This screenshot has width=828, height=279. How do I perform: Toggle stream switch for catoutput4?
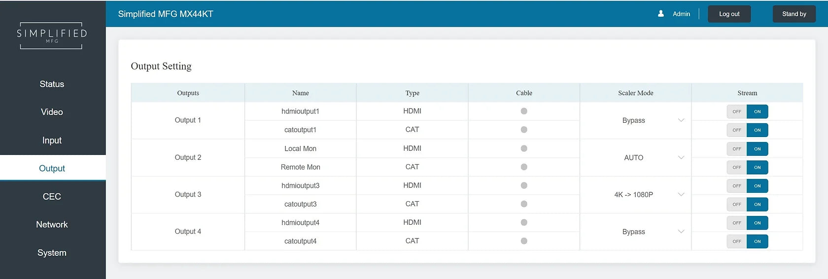point(747,241)
